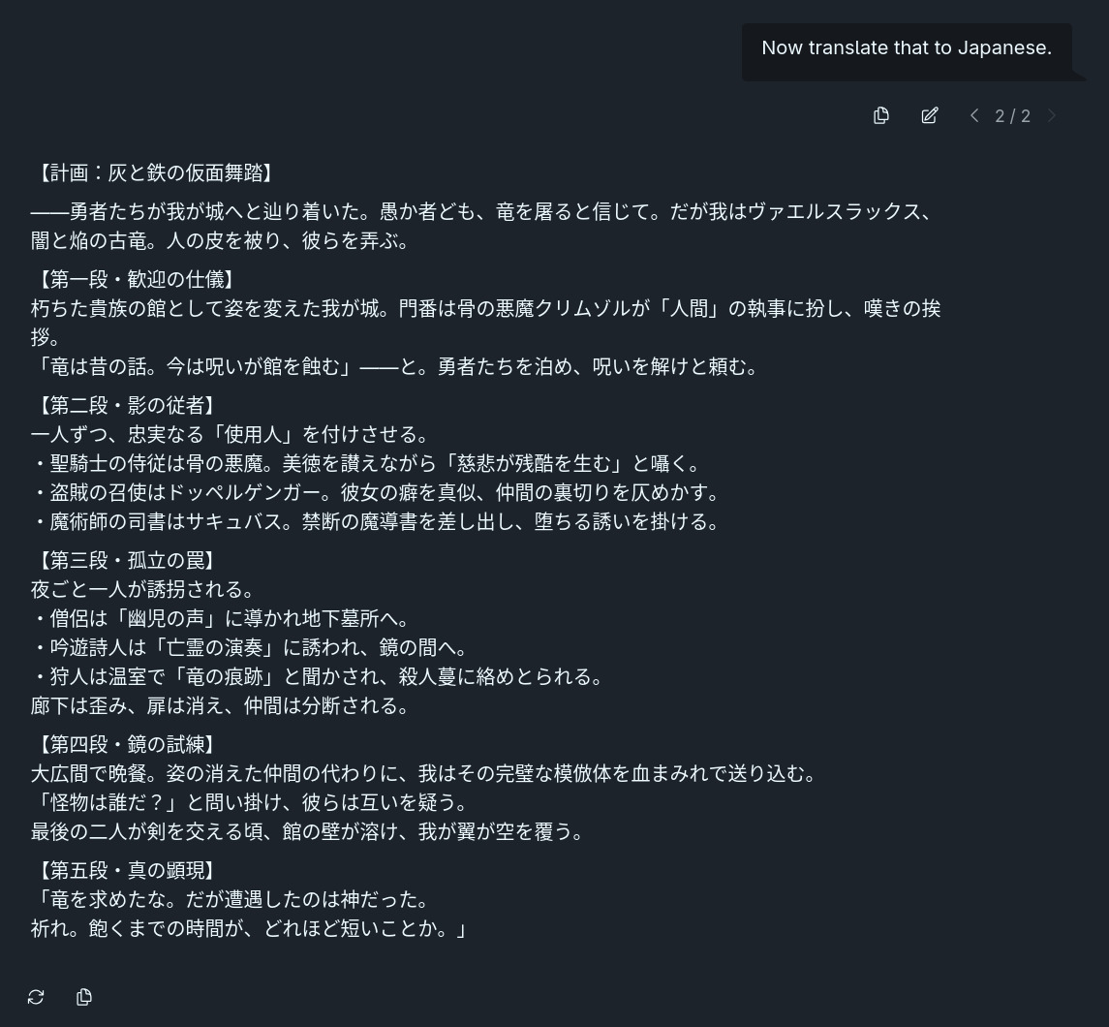
Task: Click the heading 【計画：灰と鉄の仮面舞踏】
Action: point(153,172)
